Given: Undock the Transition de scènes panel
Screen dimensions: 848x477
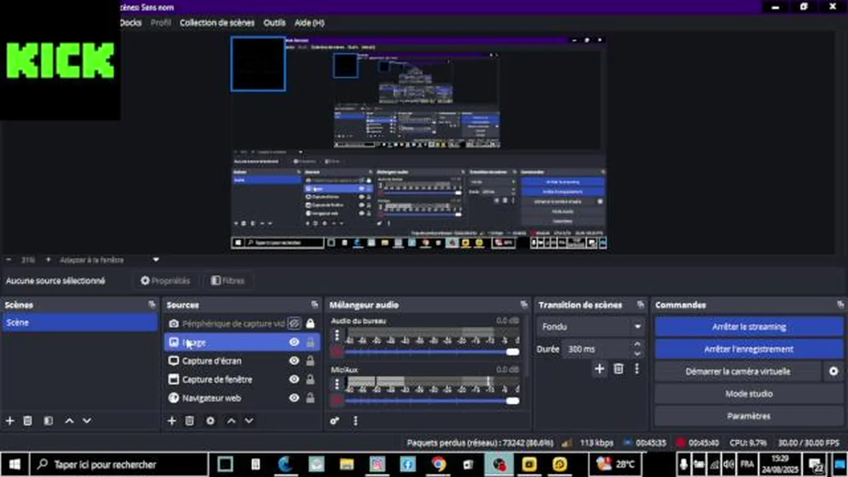Looking at the screenshot, I should [641, 305].
